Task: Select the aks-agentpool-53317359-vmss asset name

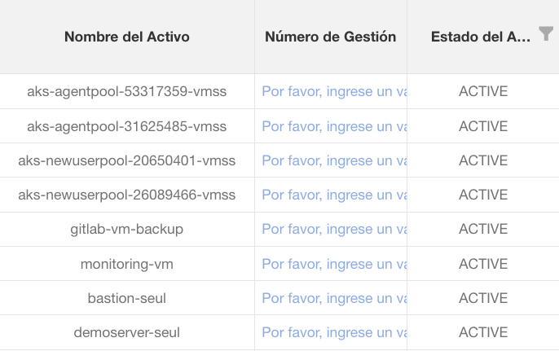Action: [x=126, y=92]
